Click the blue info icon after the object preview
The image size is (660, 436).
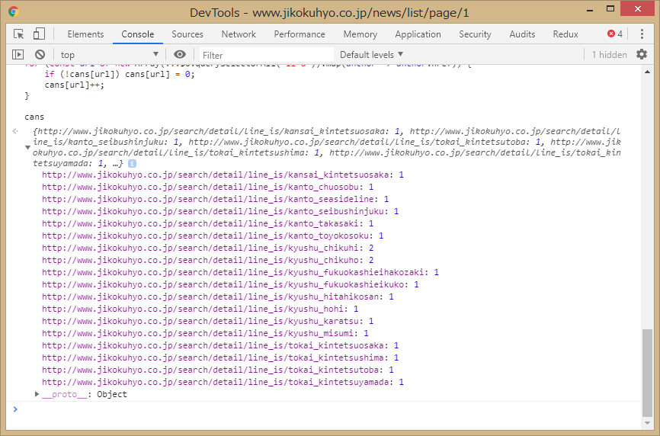click(132, 164)
